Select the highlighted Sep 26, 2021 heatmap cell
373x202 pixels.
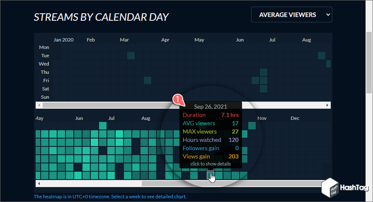tap(211, 175)
